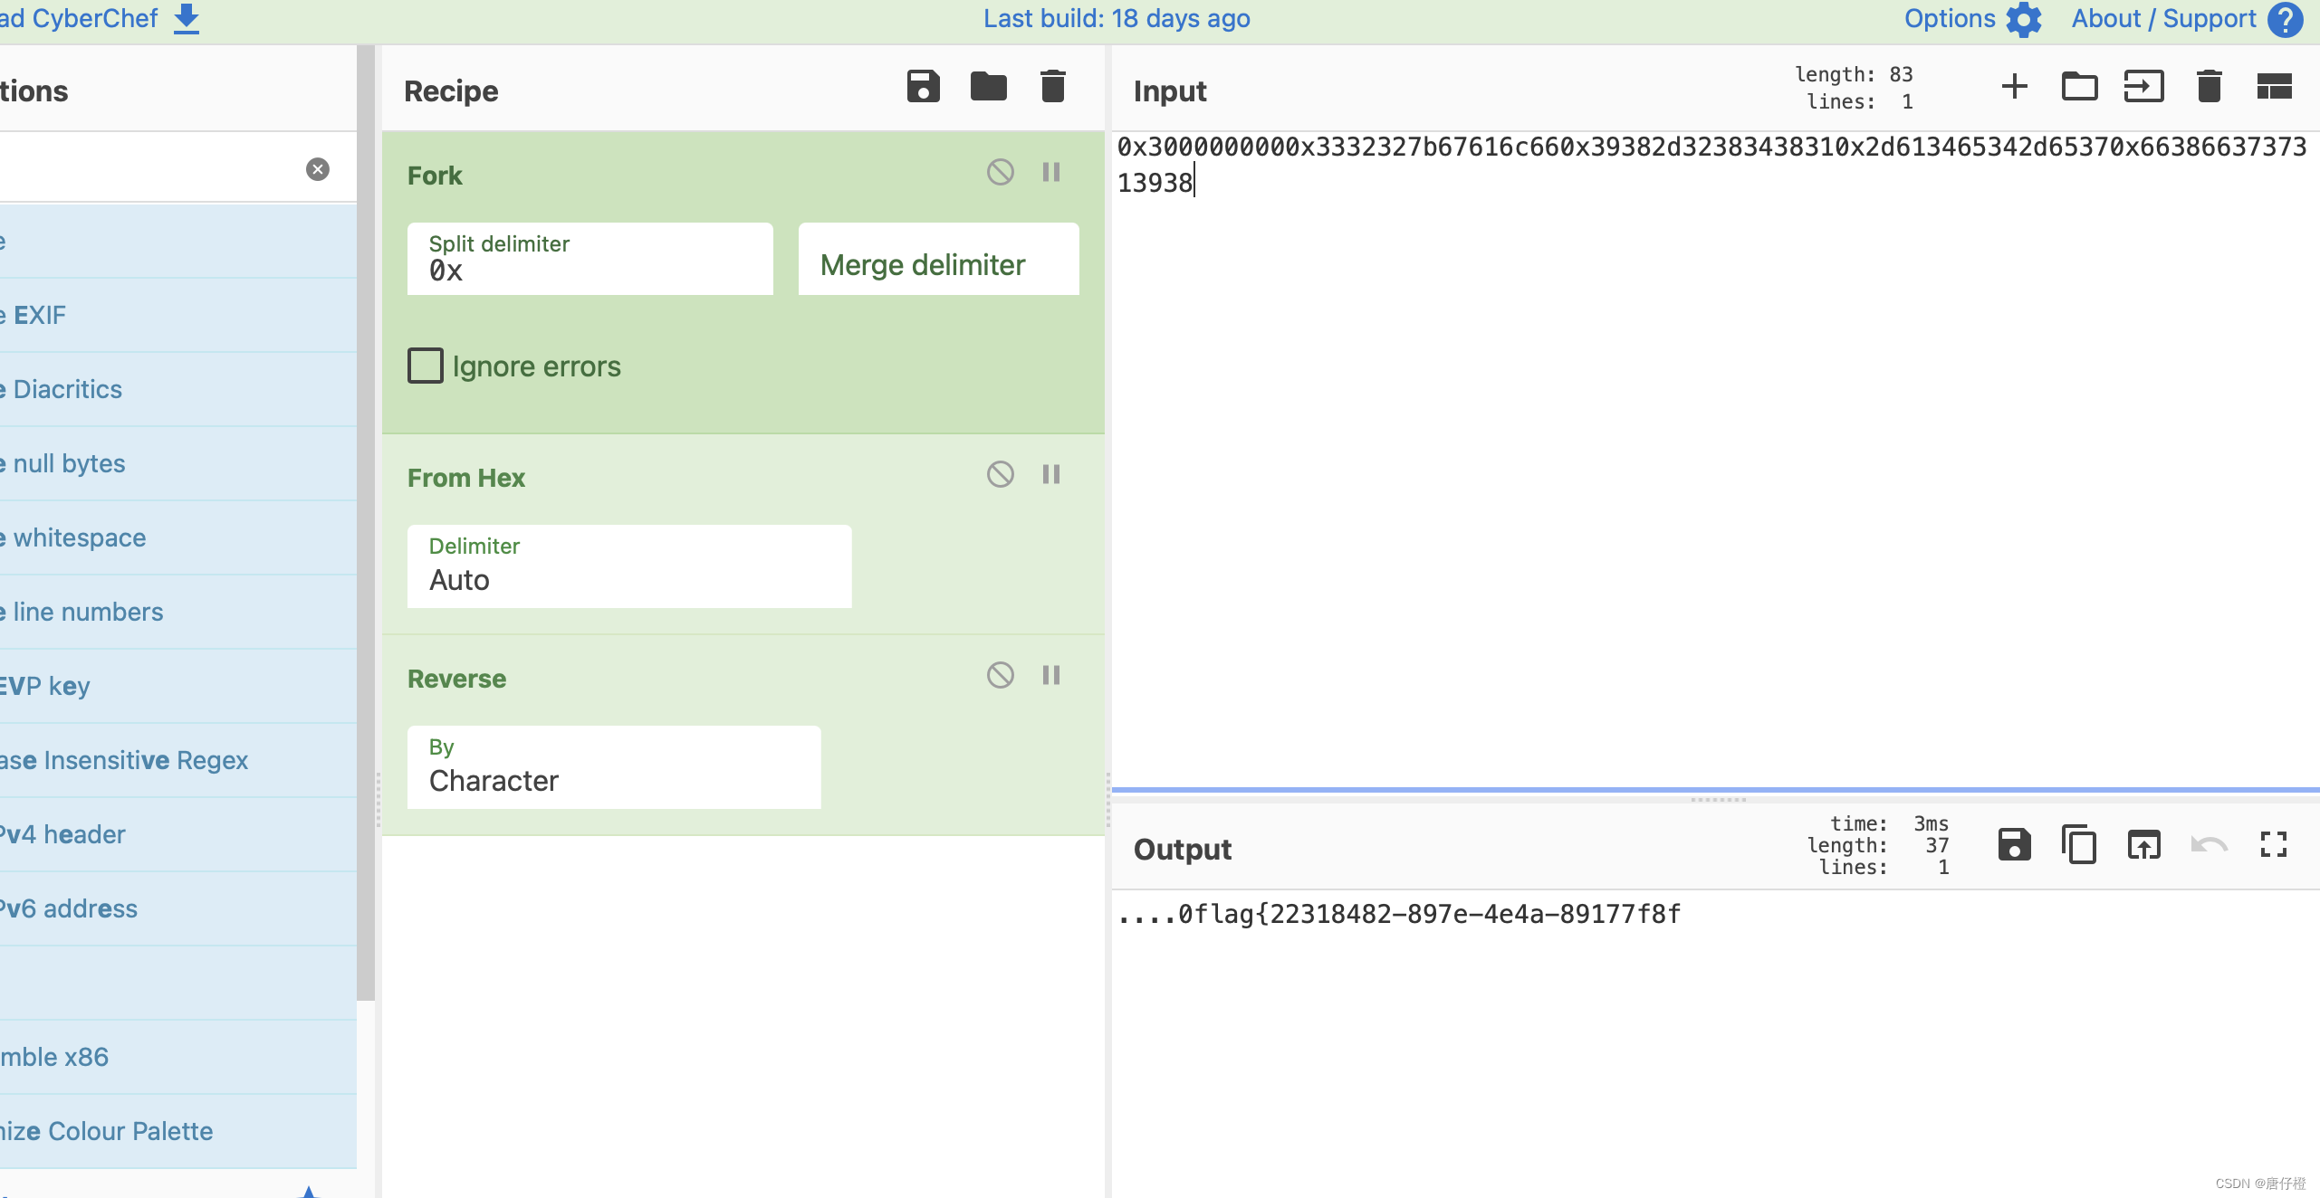Move output to input
The image size is (2320, 1198).
point(2143,845)
